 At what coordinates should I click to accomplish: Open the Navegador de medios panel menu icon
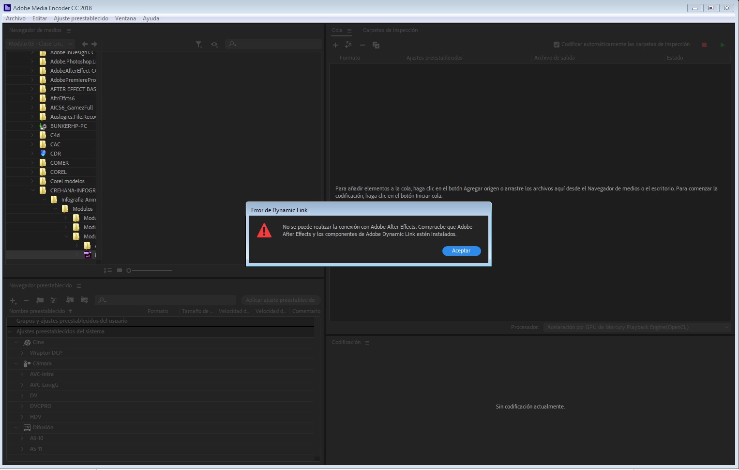68,31
